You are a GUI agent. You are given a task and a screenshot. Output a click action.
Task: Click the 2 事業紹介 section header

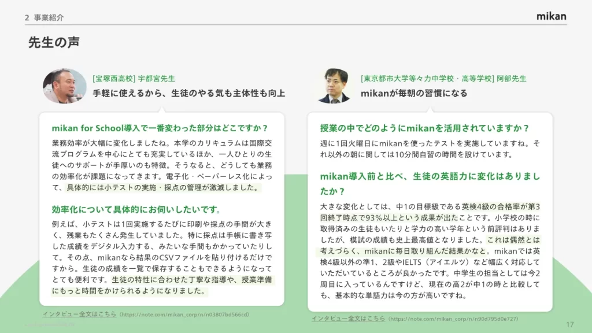click(44, 17)
